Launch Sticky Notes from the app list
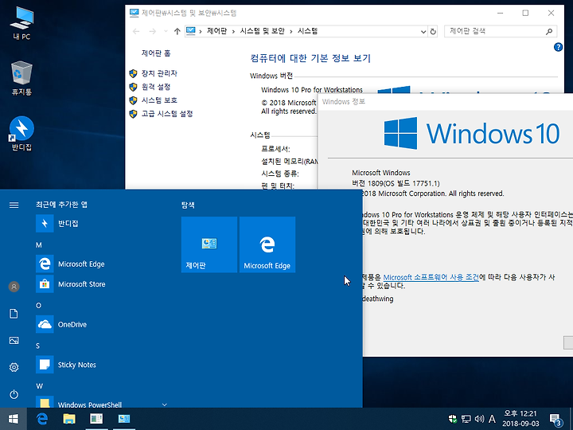Image resolution: width=573 pixels, height=430 pixels. [103, 365]
